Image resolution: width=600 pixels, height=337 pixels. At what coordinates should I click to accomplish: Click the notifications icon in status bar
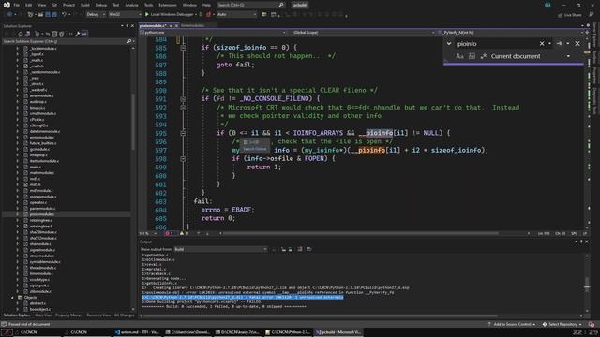pyautogui.click(x=592, y=324)
